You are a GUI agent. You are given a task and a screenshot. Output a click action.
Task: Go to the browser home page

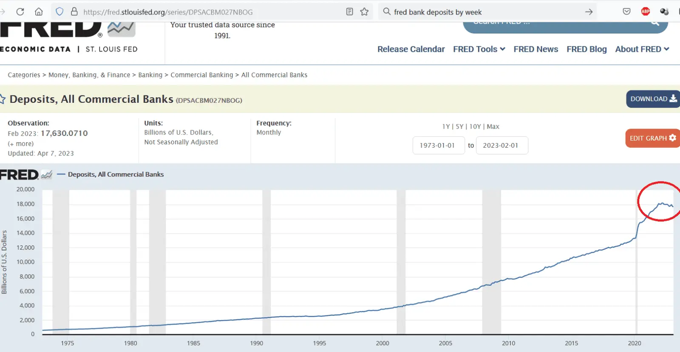pos(39,12)
